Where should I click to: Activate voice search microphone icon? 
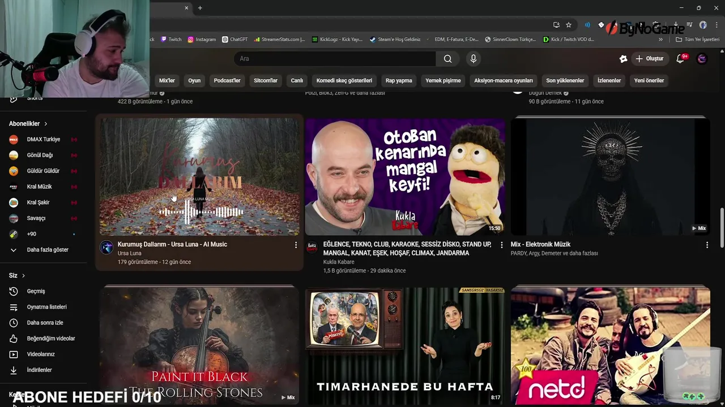tap(474, 59)
